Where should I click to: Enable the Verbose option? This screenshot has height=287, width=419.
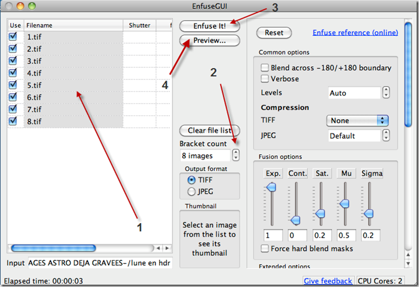(x=265, y=79)
